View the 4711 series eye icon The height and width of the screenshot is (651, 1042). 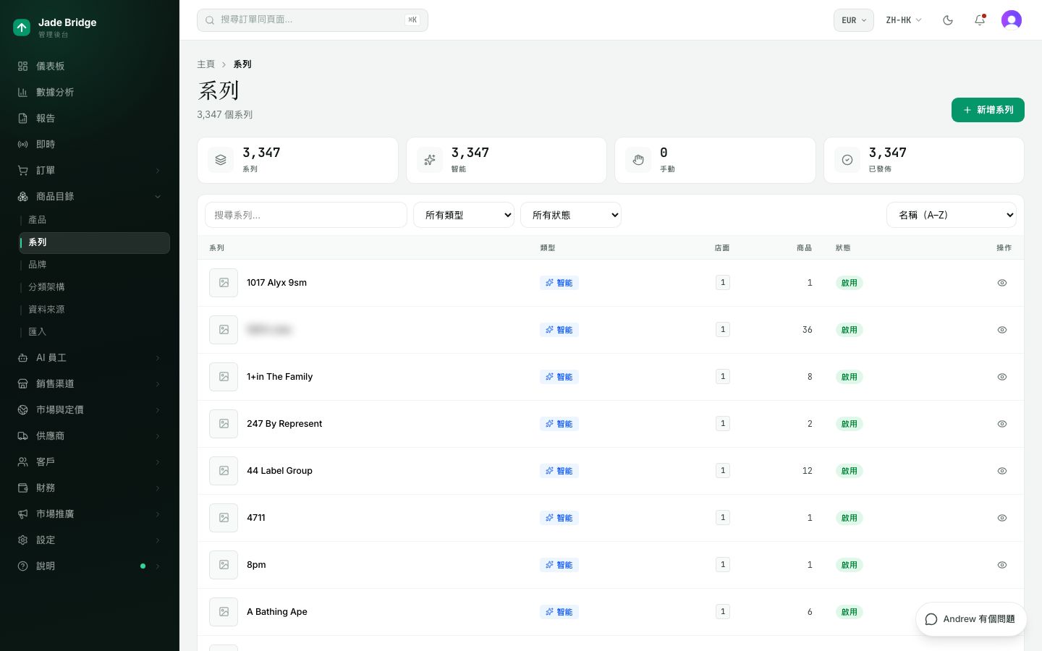point(1002,518)
